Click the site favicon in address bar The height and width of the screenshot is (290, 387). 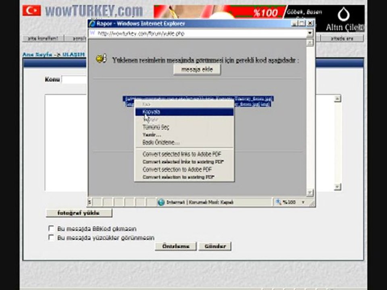click(92, 33)
